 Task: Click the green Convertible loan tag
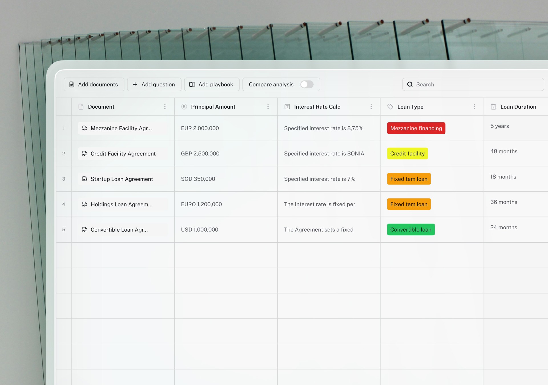(x=411, y=230)
